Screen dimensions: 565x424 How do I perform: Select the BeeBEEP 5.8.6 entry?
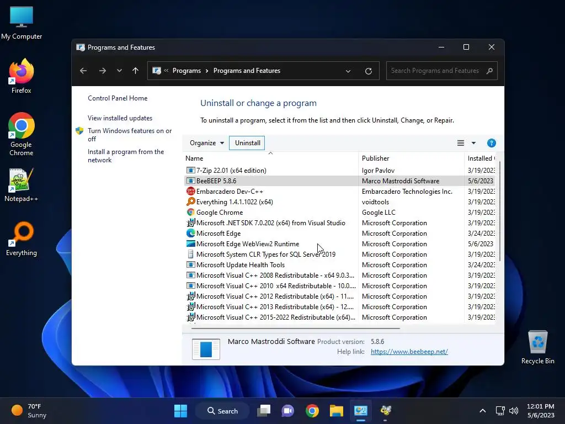(x=340, y=181)
